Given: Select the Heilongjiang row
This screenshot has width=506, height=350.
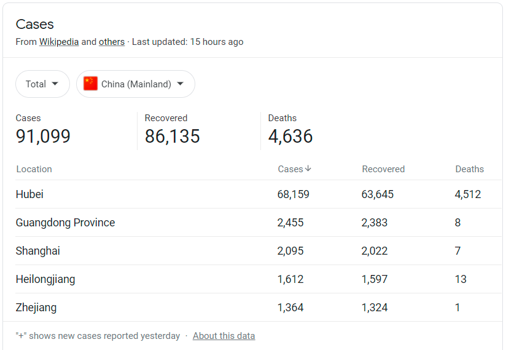Looking at the screenshot, I should click(x=45, y=279).
